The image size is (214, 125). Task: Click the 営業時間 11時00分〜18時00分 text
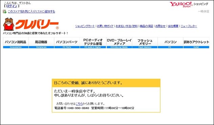click(113, 108)
